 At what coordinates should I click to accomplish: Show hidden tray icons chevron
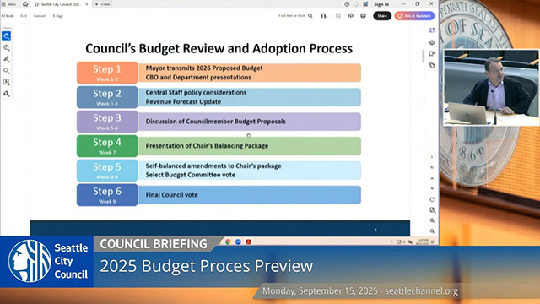point(391,242)
